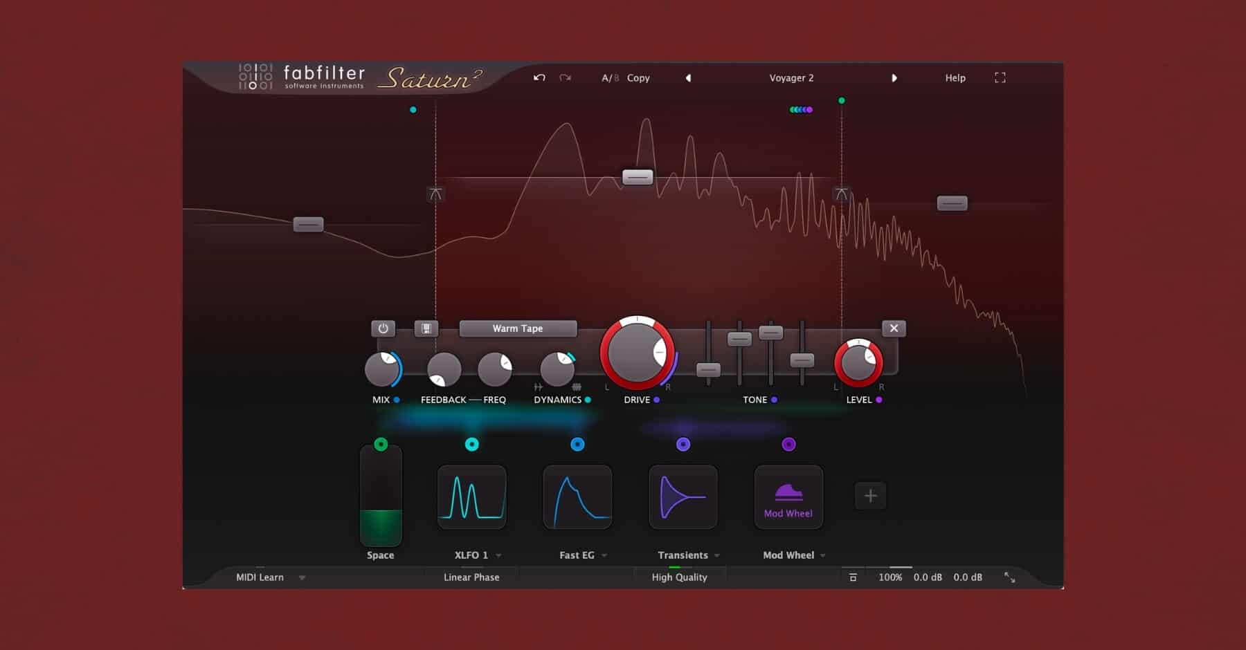Click the Space slider source

381,496
